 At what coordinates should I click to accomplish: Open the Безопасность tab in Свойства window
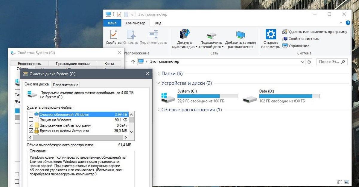coord(29,63)
